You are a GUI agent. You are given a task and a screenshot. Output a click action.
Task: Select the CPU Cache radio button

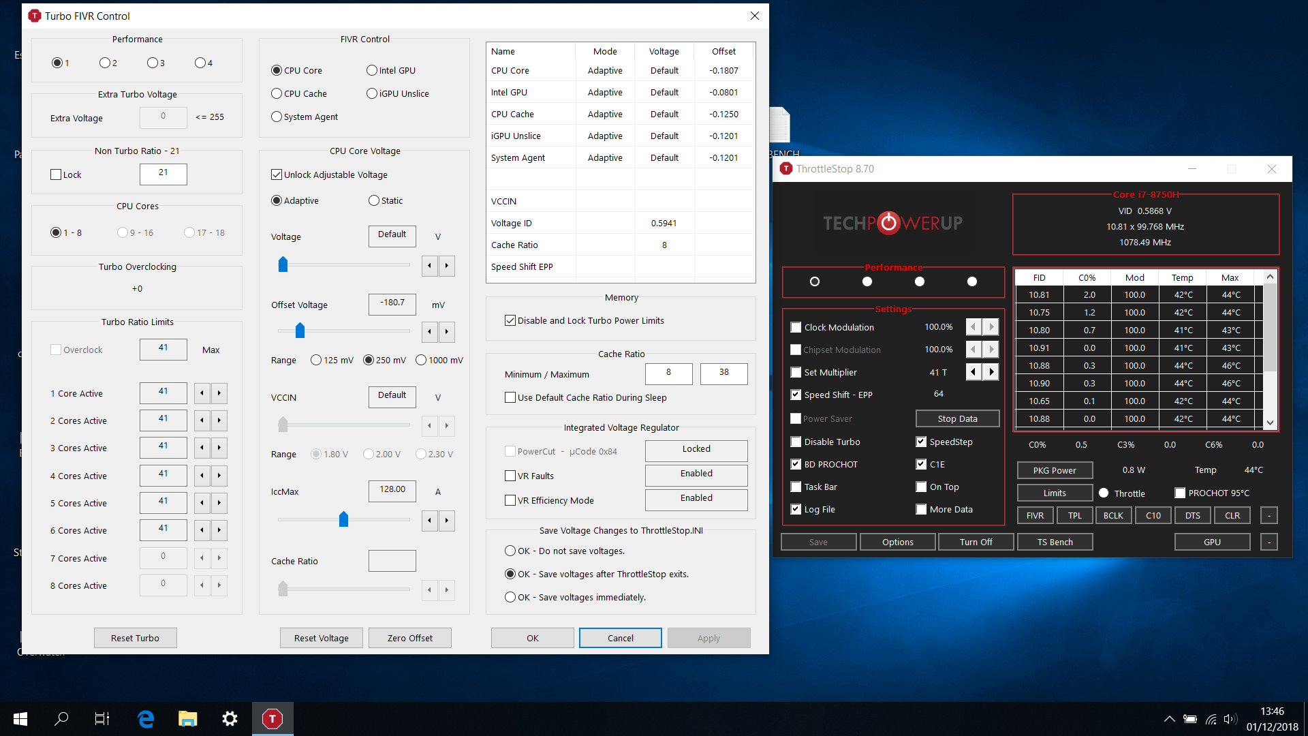coord(277,93)
